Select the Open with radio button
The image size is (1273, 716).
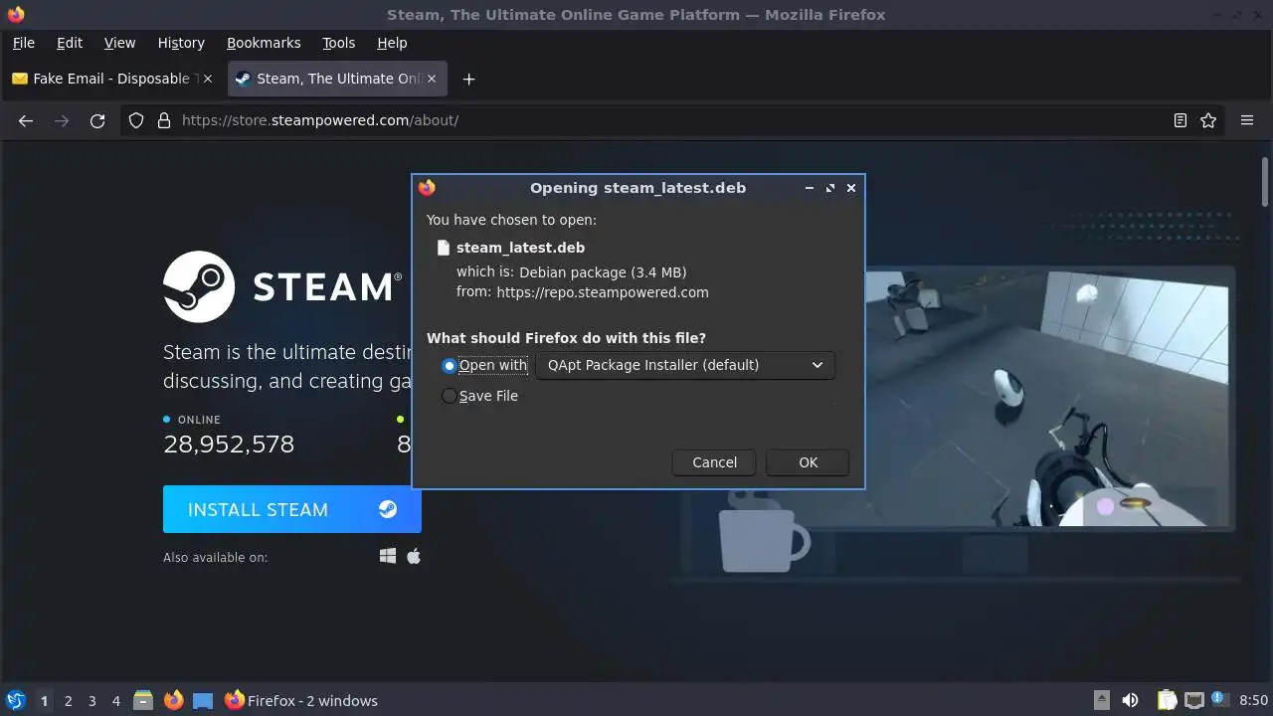(x=450, y=366)
